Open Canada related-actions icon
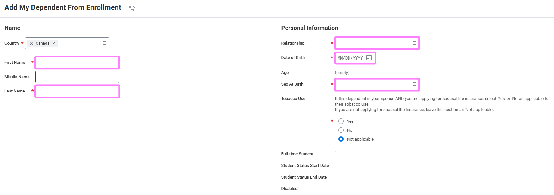The width and height of the screenshot is (554, 195). (54, 43)
